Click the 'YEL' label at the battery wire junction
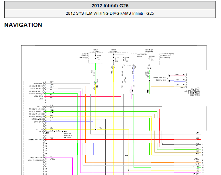The height and width of the screenshot is (175, 221). pyautogui.click(x=100, y=128)
